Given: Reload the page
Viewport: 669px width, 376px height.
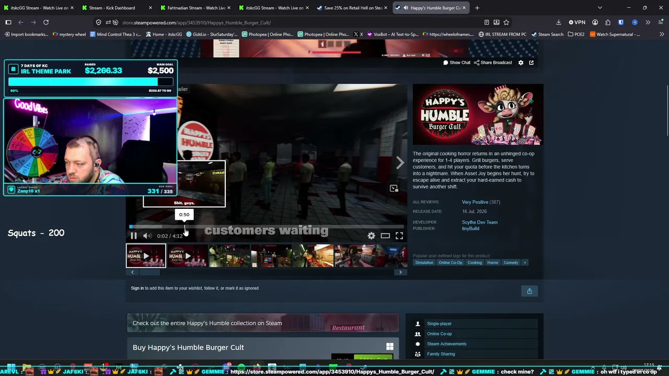Looking at the screenshot, I should 46,22.
